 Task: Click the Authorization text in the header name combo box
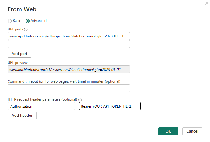pos(21,106)
